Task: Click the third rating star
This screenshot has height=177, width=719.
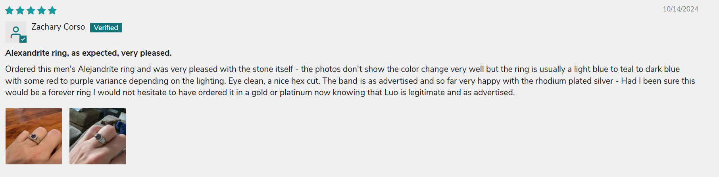Action: [x=31, y=10]
